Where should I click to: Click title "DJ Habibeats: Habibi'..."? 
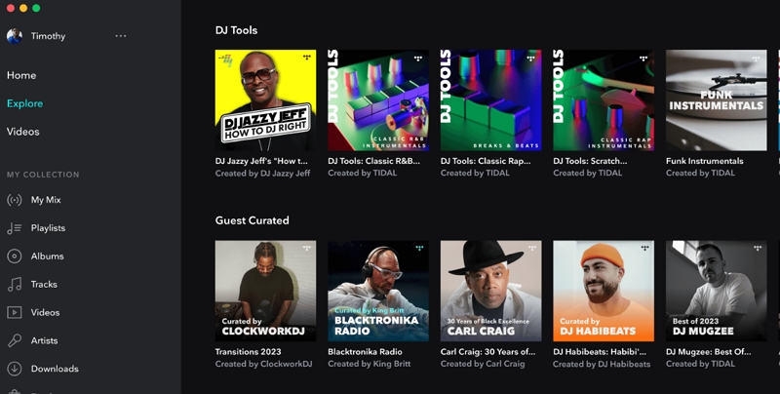pyautogui.click(x=600, y=352)
